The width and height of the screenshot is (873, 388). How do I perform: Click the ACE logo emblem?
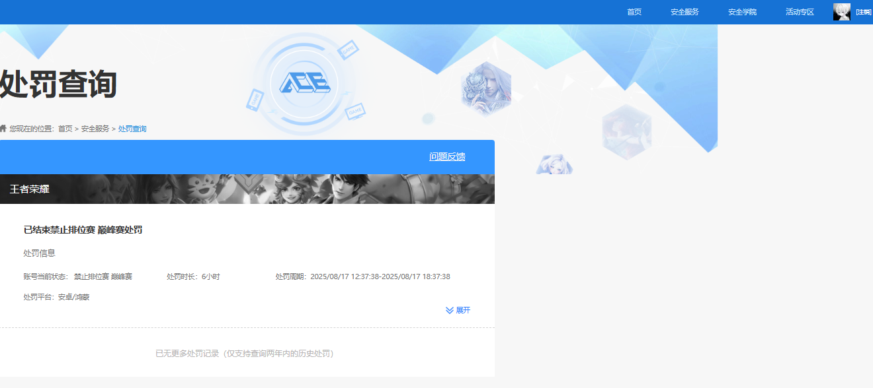pyautogui.click(x=304, y=83)
